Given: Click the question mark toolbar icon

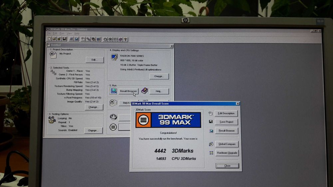Looking at the screenshot, I should pos(126,40).
